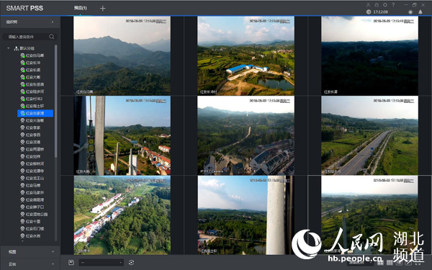Open the user account icon in title bar
This screenshot has width=432, height=270.
coord(368,5)
